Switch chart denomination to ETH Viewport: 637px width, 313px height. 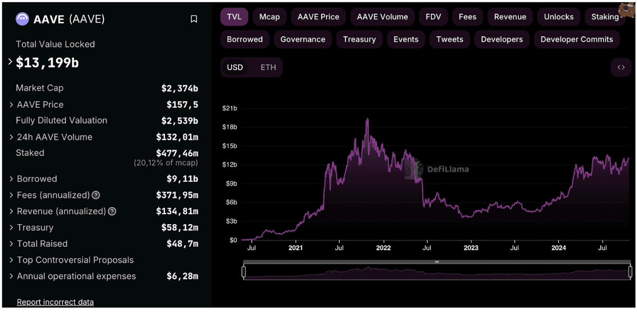(268, 67)
